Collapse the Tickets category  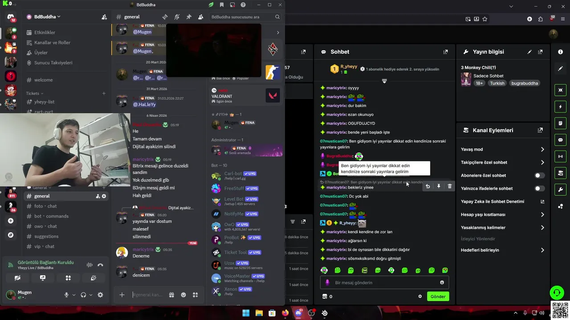(35, 93)
